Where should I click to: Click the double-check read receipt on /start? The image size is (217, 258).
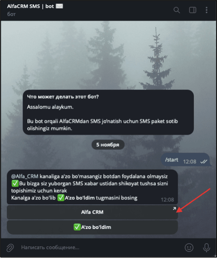204,162
